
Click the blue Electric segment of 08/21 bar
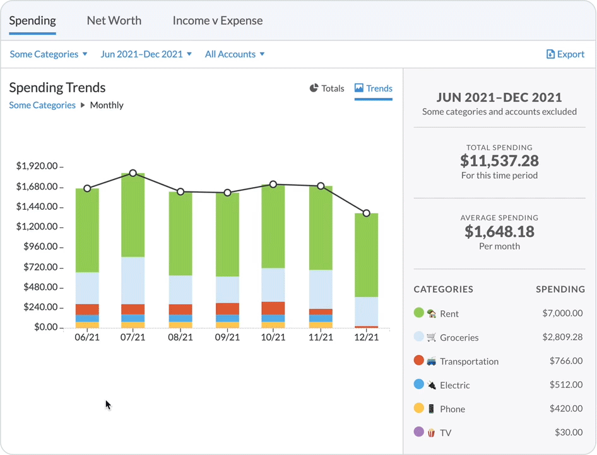coord(180,318)
